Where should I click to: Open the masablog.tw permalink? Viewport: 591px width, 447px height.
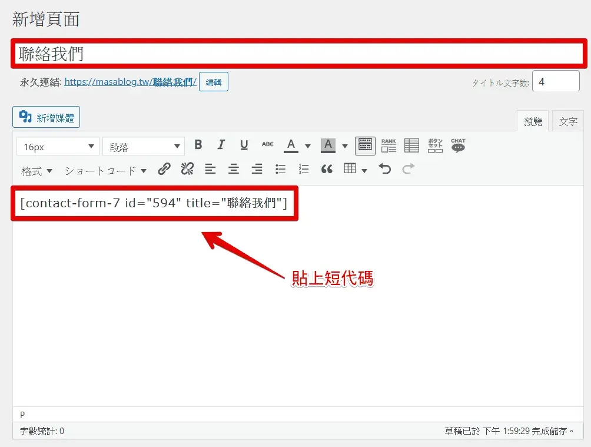pos(131,82)
